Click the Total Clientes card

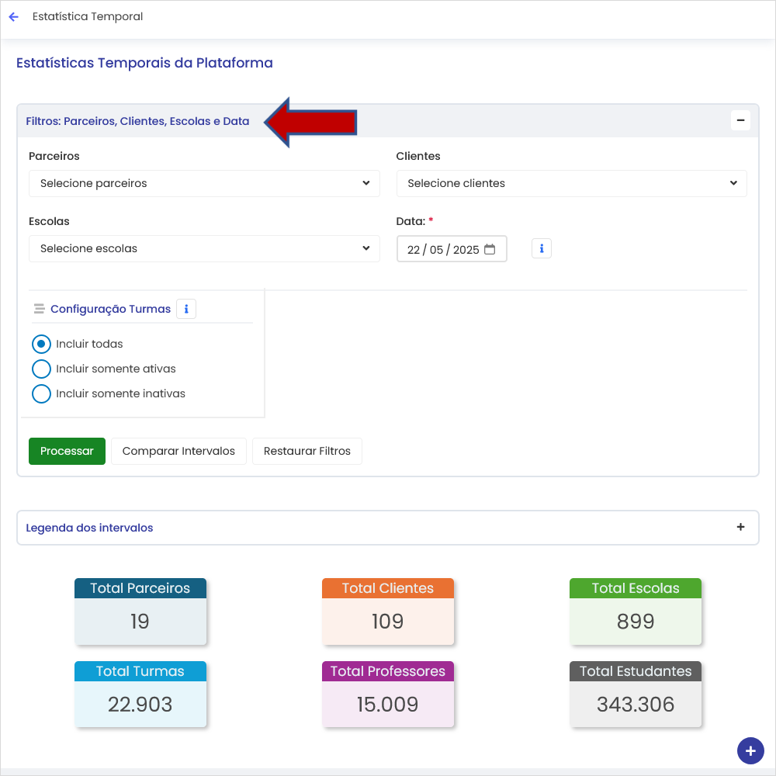click(x=388, y=611)
